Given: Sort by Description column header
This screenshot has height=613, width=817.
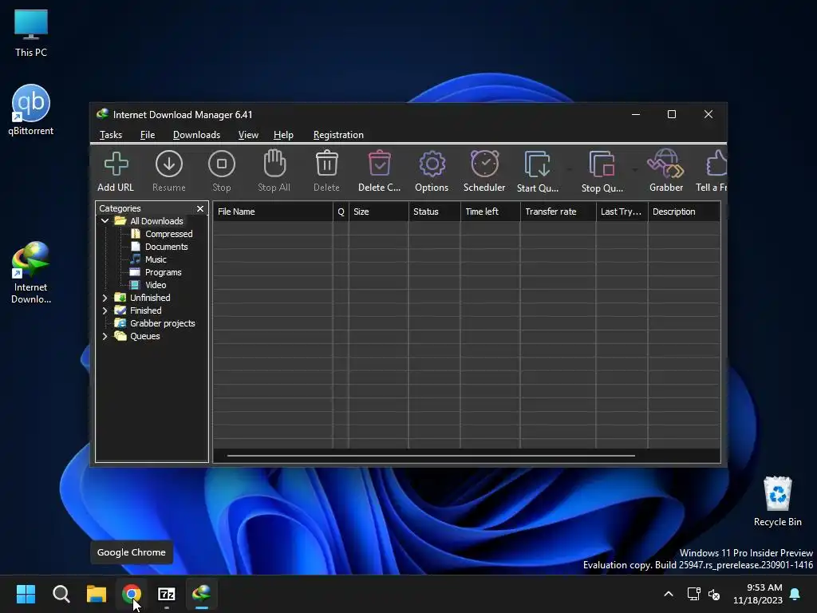Looking at the screenshot, I should 684,212.
